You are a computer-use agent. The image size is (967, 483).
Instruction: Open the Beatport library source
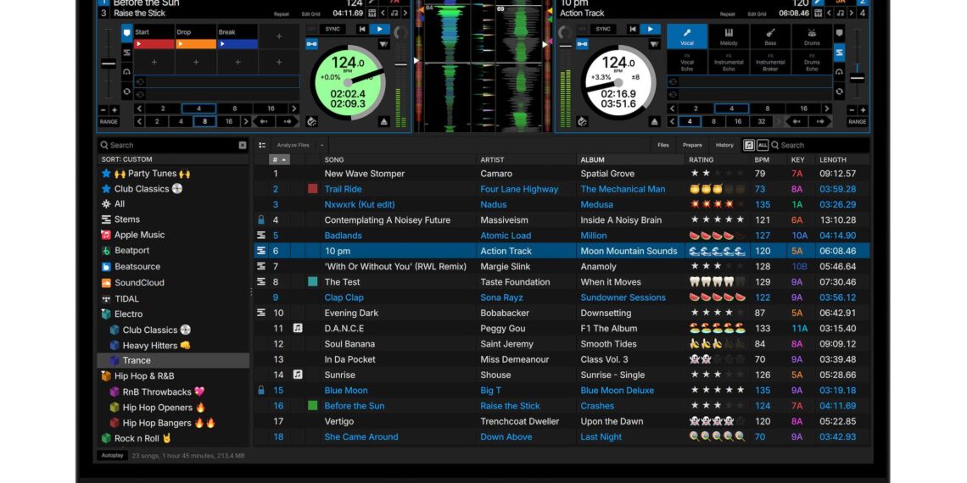pyautogui.click(x=131, y=251)
